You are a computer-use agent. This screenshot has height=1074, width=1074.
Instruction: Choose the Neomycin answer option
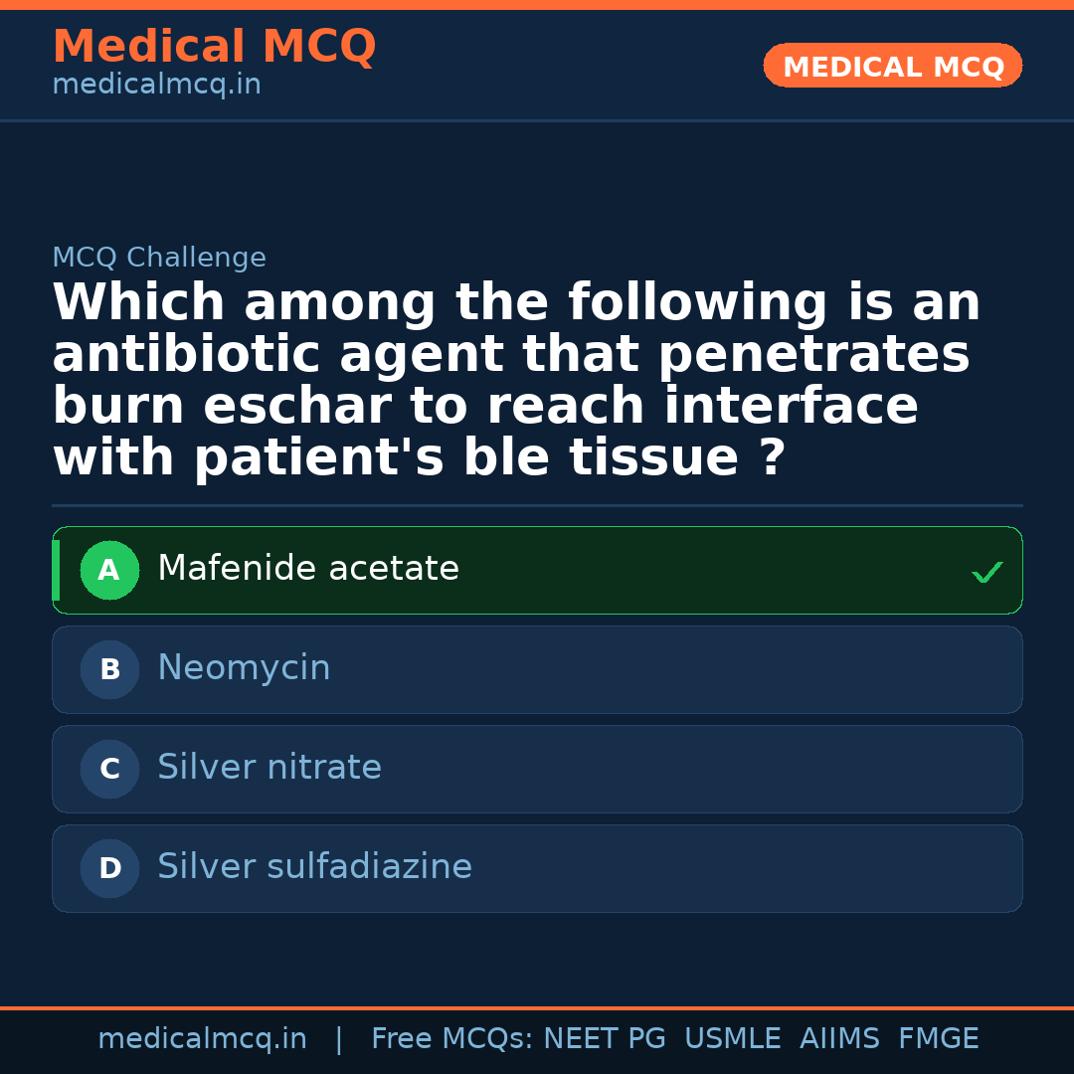244,668
